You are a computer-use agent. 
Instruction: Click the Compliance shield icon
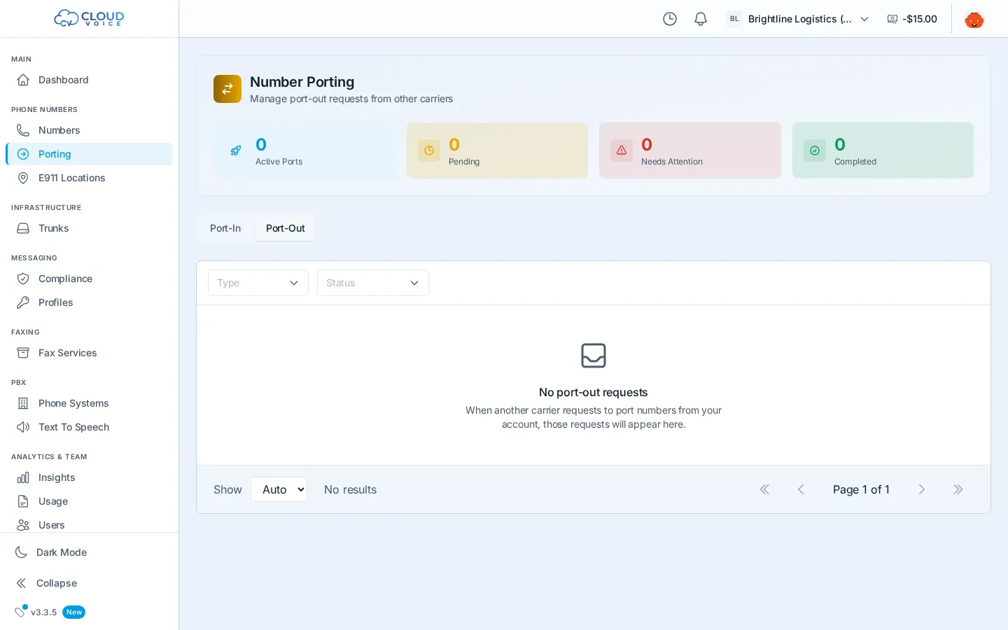point(23,279)
